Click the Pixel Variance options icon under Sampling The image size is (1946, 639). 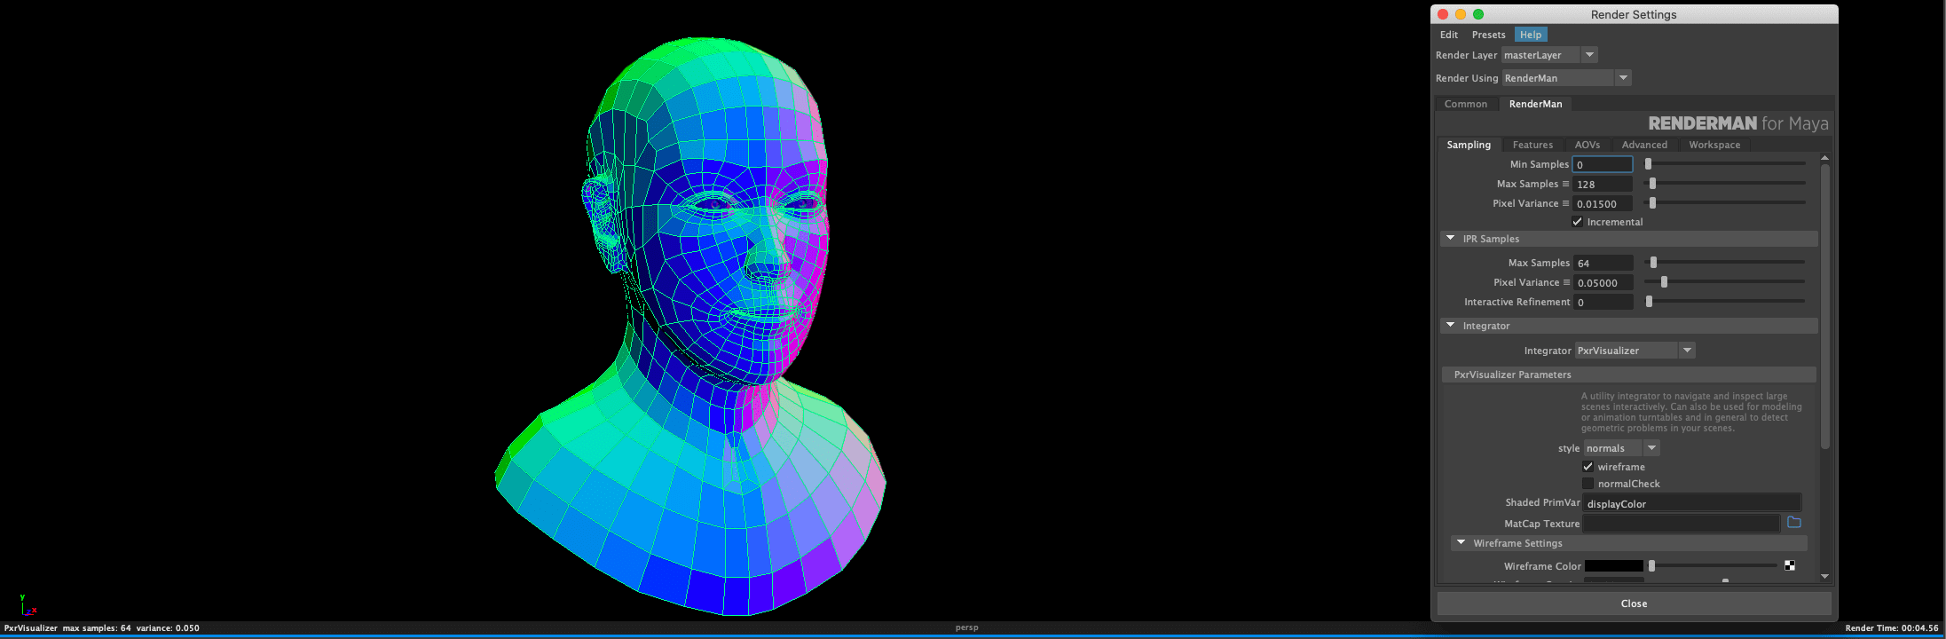coord(1565,203)
